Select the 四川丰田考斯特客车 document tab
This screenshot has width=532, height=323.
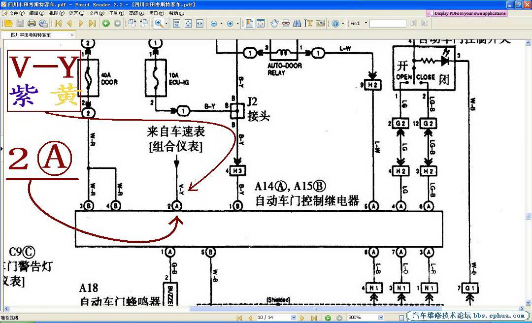point(38,34)
